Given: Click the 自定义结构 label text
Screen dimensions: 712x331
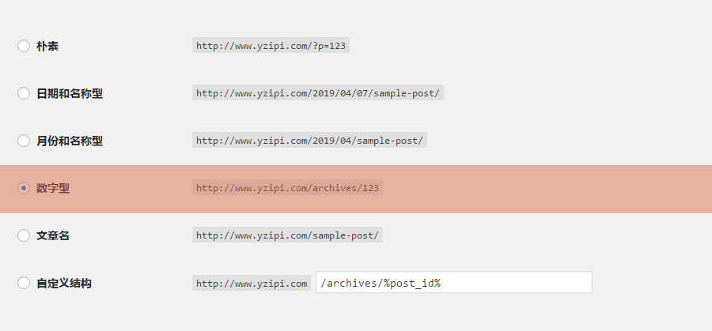Looking at the screenshot, I should pos(64,283).
